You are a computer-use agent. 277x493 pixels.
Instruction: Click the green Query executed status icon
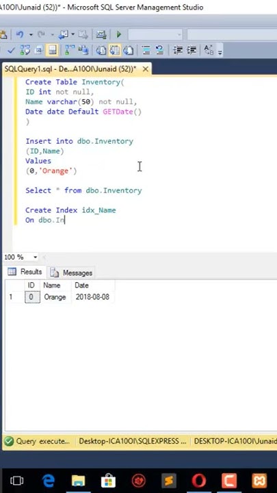(9, 441)
